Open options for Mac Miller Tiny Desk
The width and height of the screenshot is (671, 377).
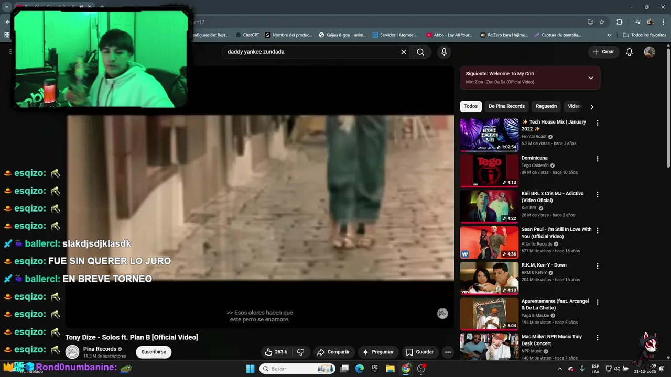click(x=597, y=338)
